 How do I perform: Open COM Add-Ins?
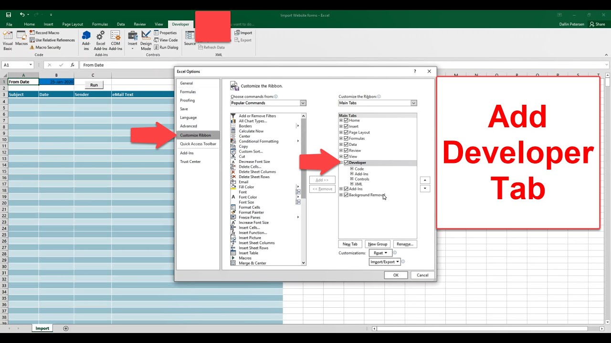tap(116, 40)
